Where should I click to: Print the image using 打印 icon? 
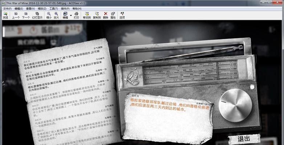tap(76, 16)
